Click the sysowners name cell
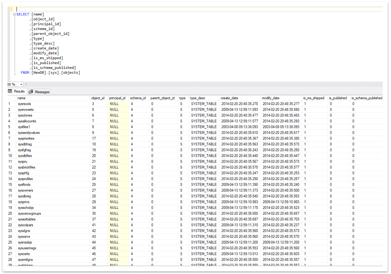The image size is (391, 274). click(53, 190)
